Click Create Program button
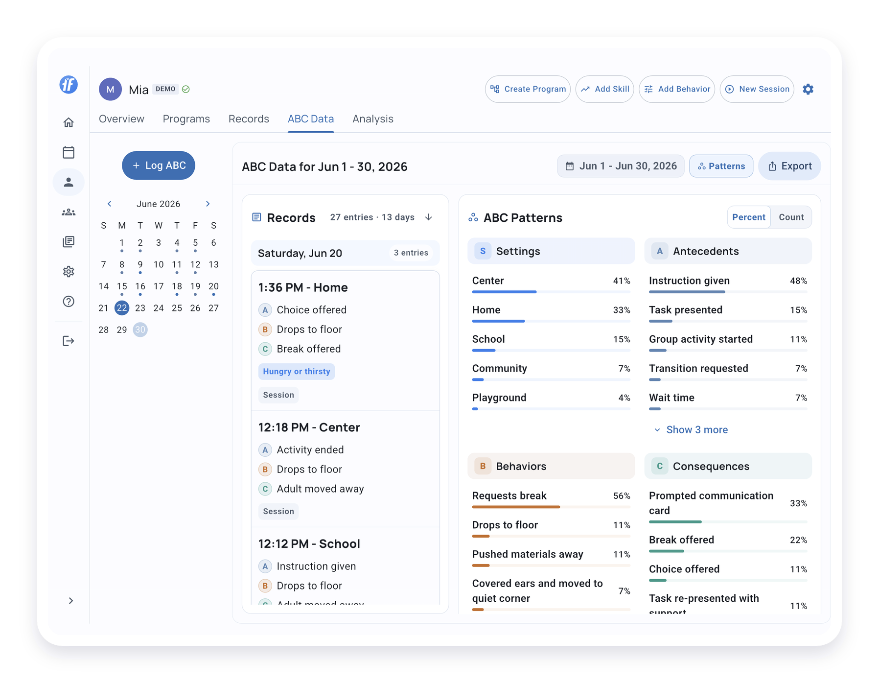Viewport: 879px width, 683px height. pyautogui.click(x=528, y=89)
